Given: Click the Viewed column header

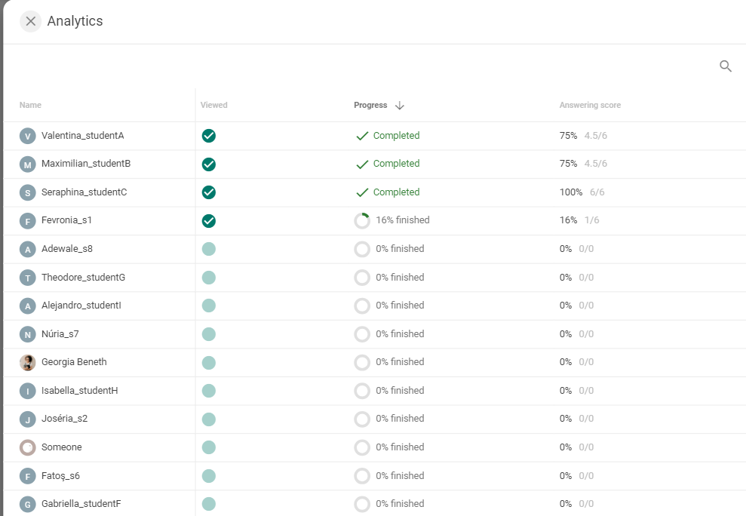Looking at the screenshot, I should 213,105.
